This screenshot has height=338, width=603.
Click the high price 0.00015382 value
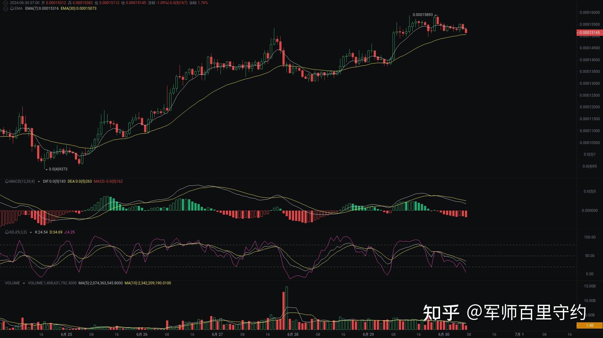click(x=83, y=3)
